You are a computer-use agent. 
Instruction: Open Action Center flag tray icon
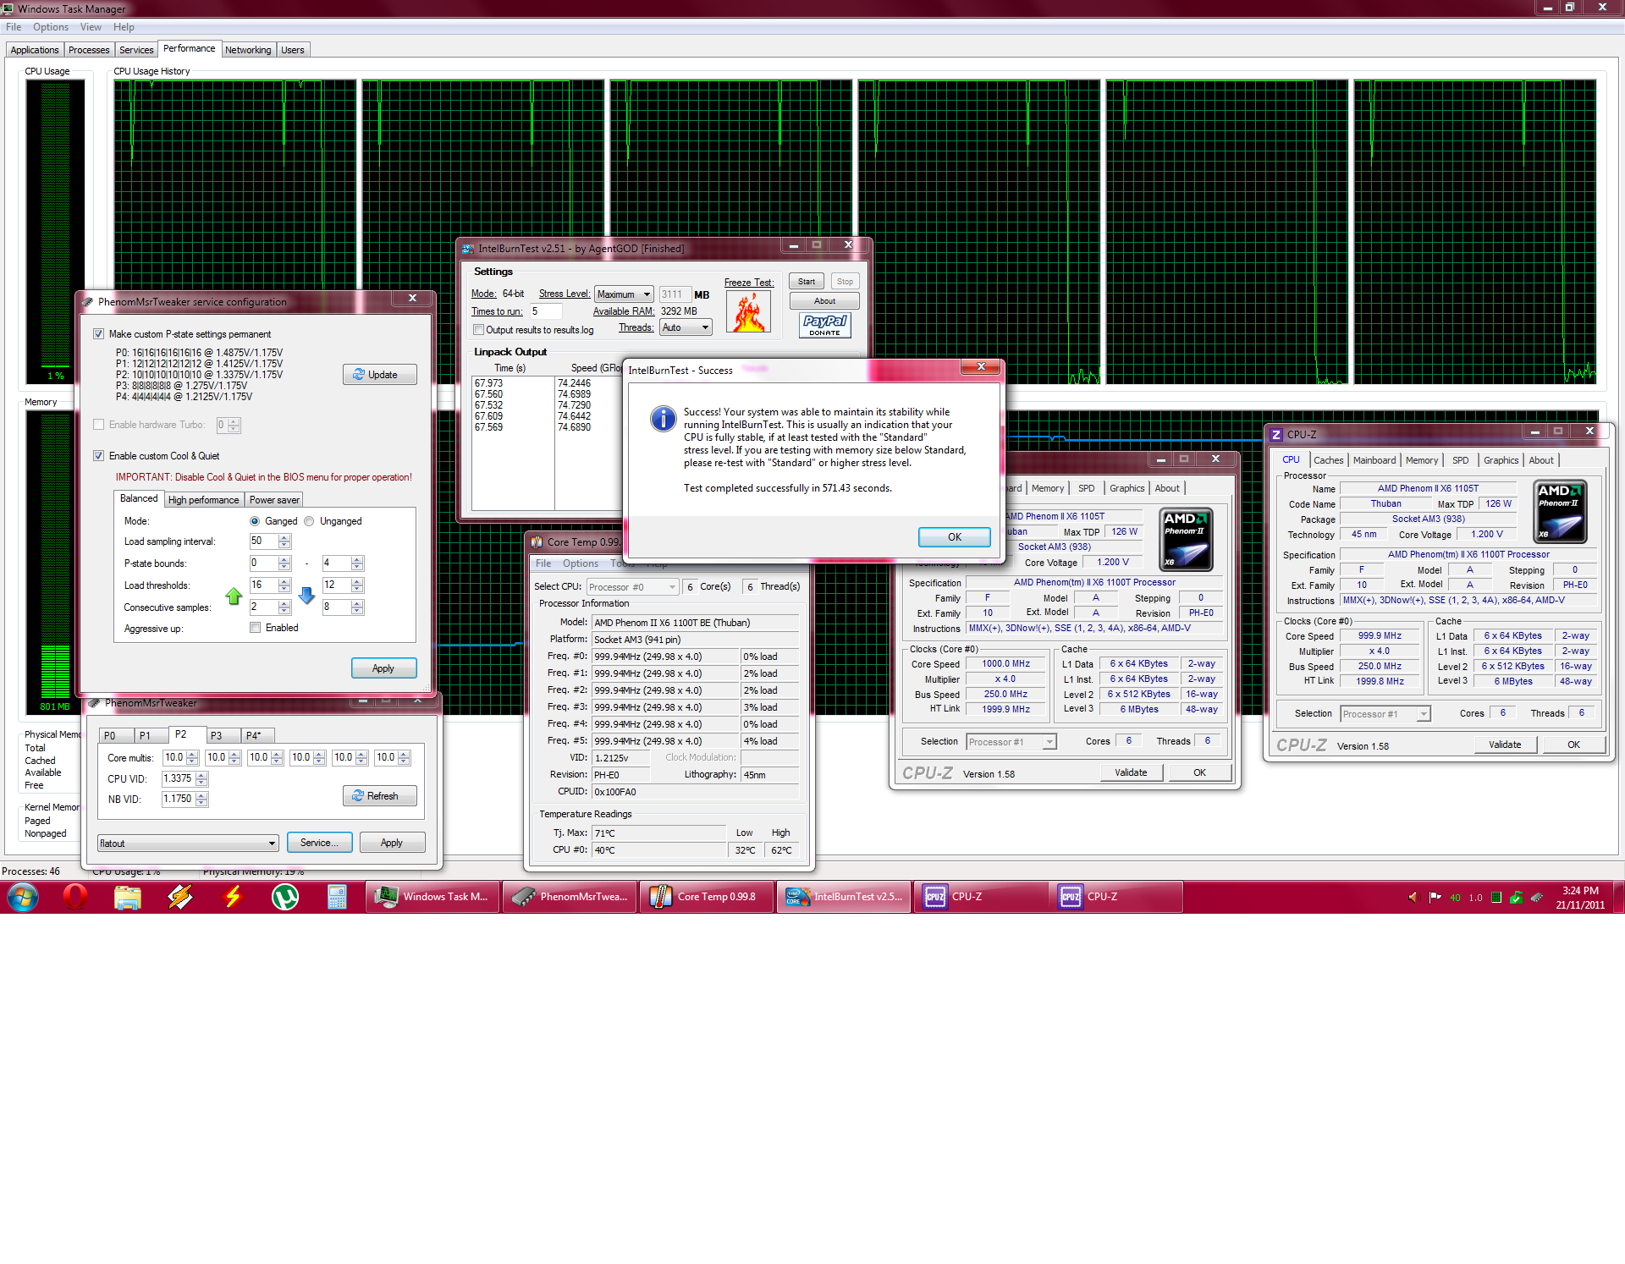click(x=1435, y=898)
